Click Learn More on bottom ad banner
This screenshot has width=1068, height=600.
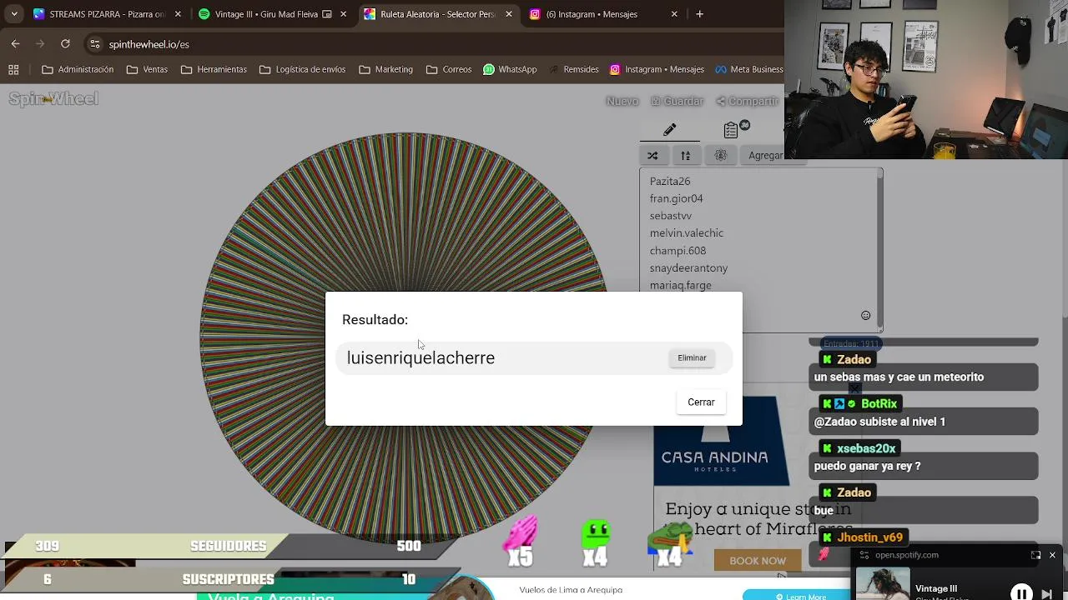point(800,596)
